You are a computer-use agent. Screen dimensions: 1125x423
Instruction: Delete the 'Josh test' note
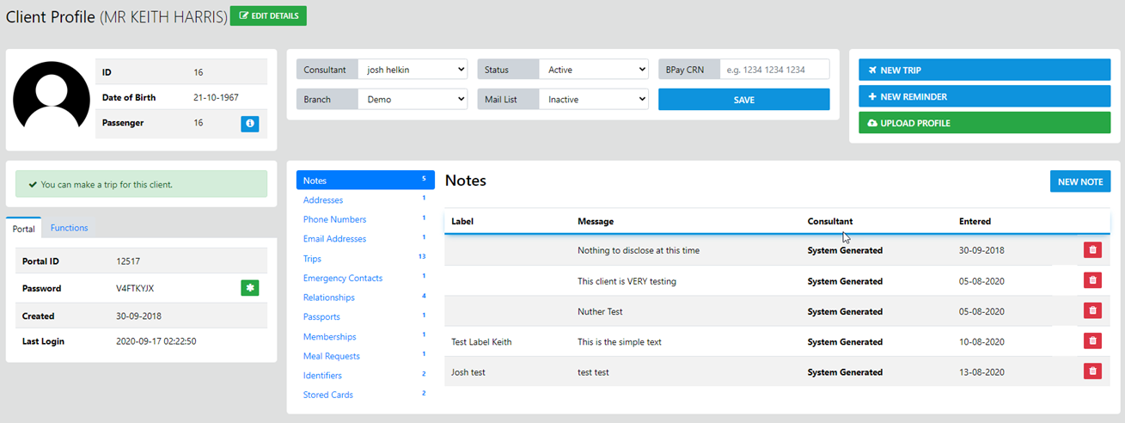[1092, 371]
